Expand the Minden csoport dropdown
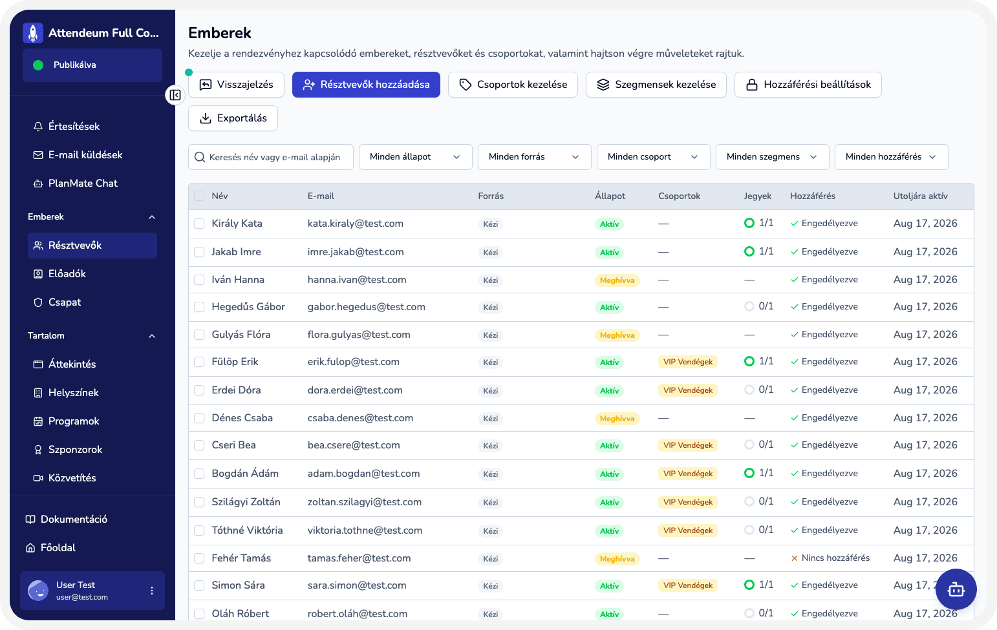The height and width of the screenshot is (630, 997). pos(654,157)
